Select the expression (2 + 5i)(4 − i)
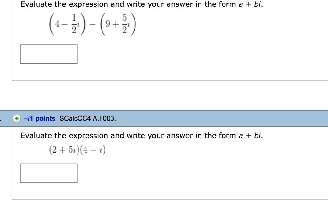The height and width of the screenshot is (210, 328). click(77, 149)
